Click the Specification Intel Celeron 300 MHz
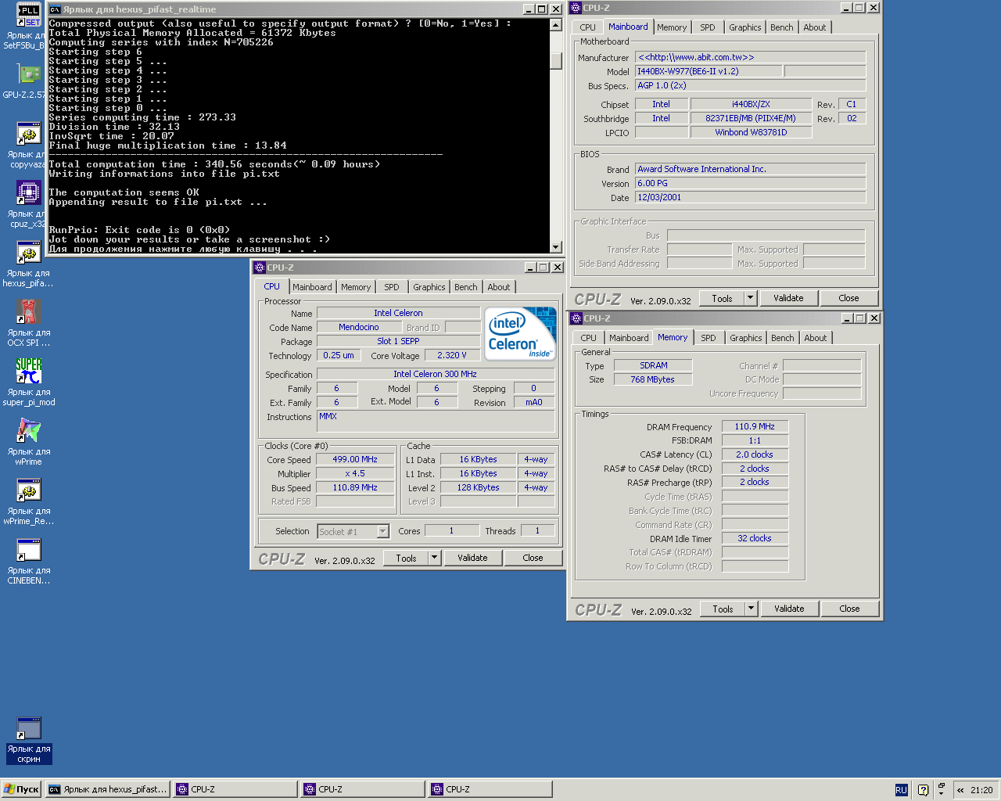Image resolution: width=1001 pixels, height=801 pixels. tap(436, 374)
